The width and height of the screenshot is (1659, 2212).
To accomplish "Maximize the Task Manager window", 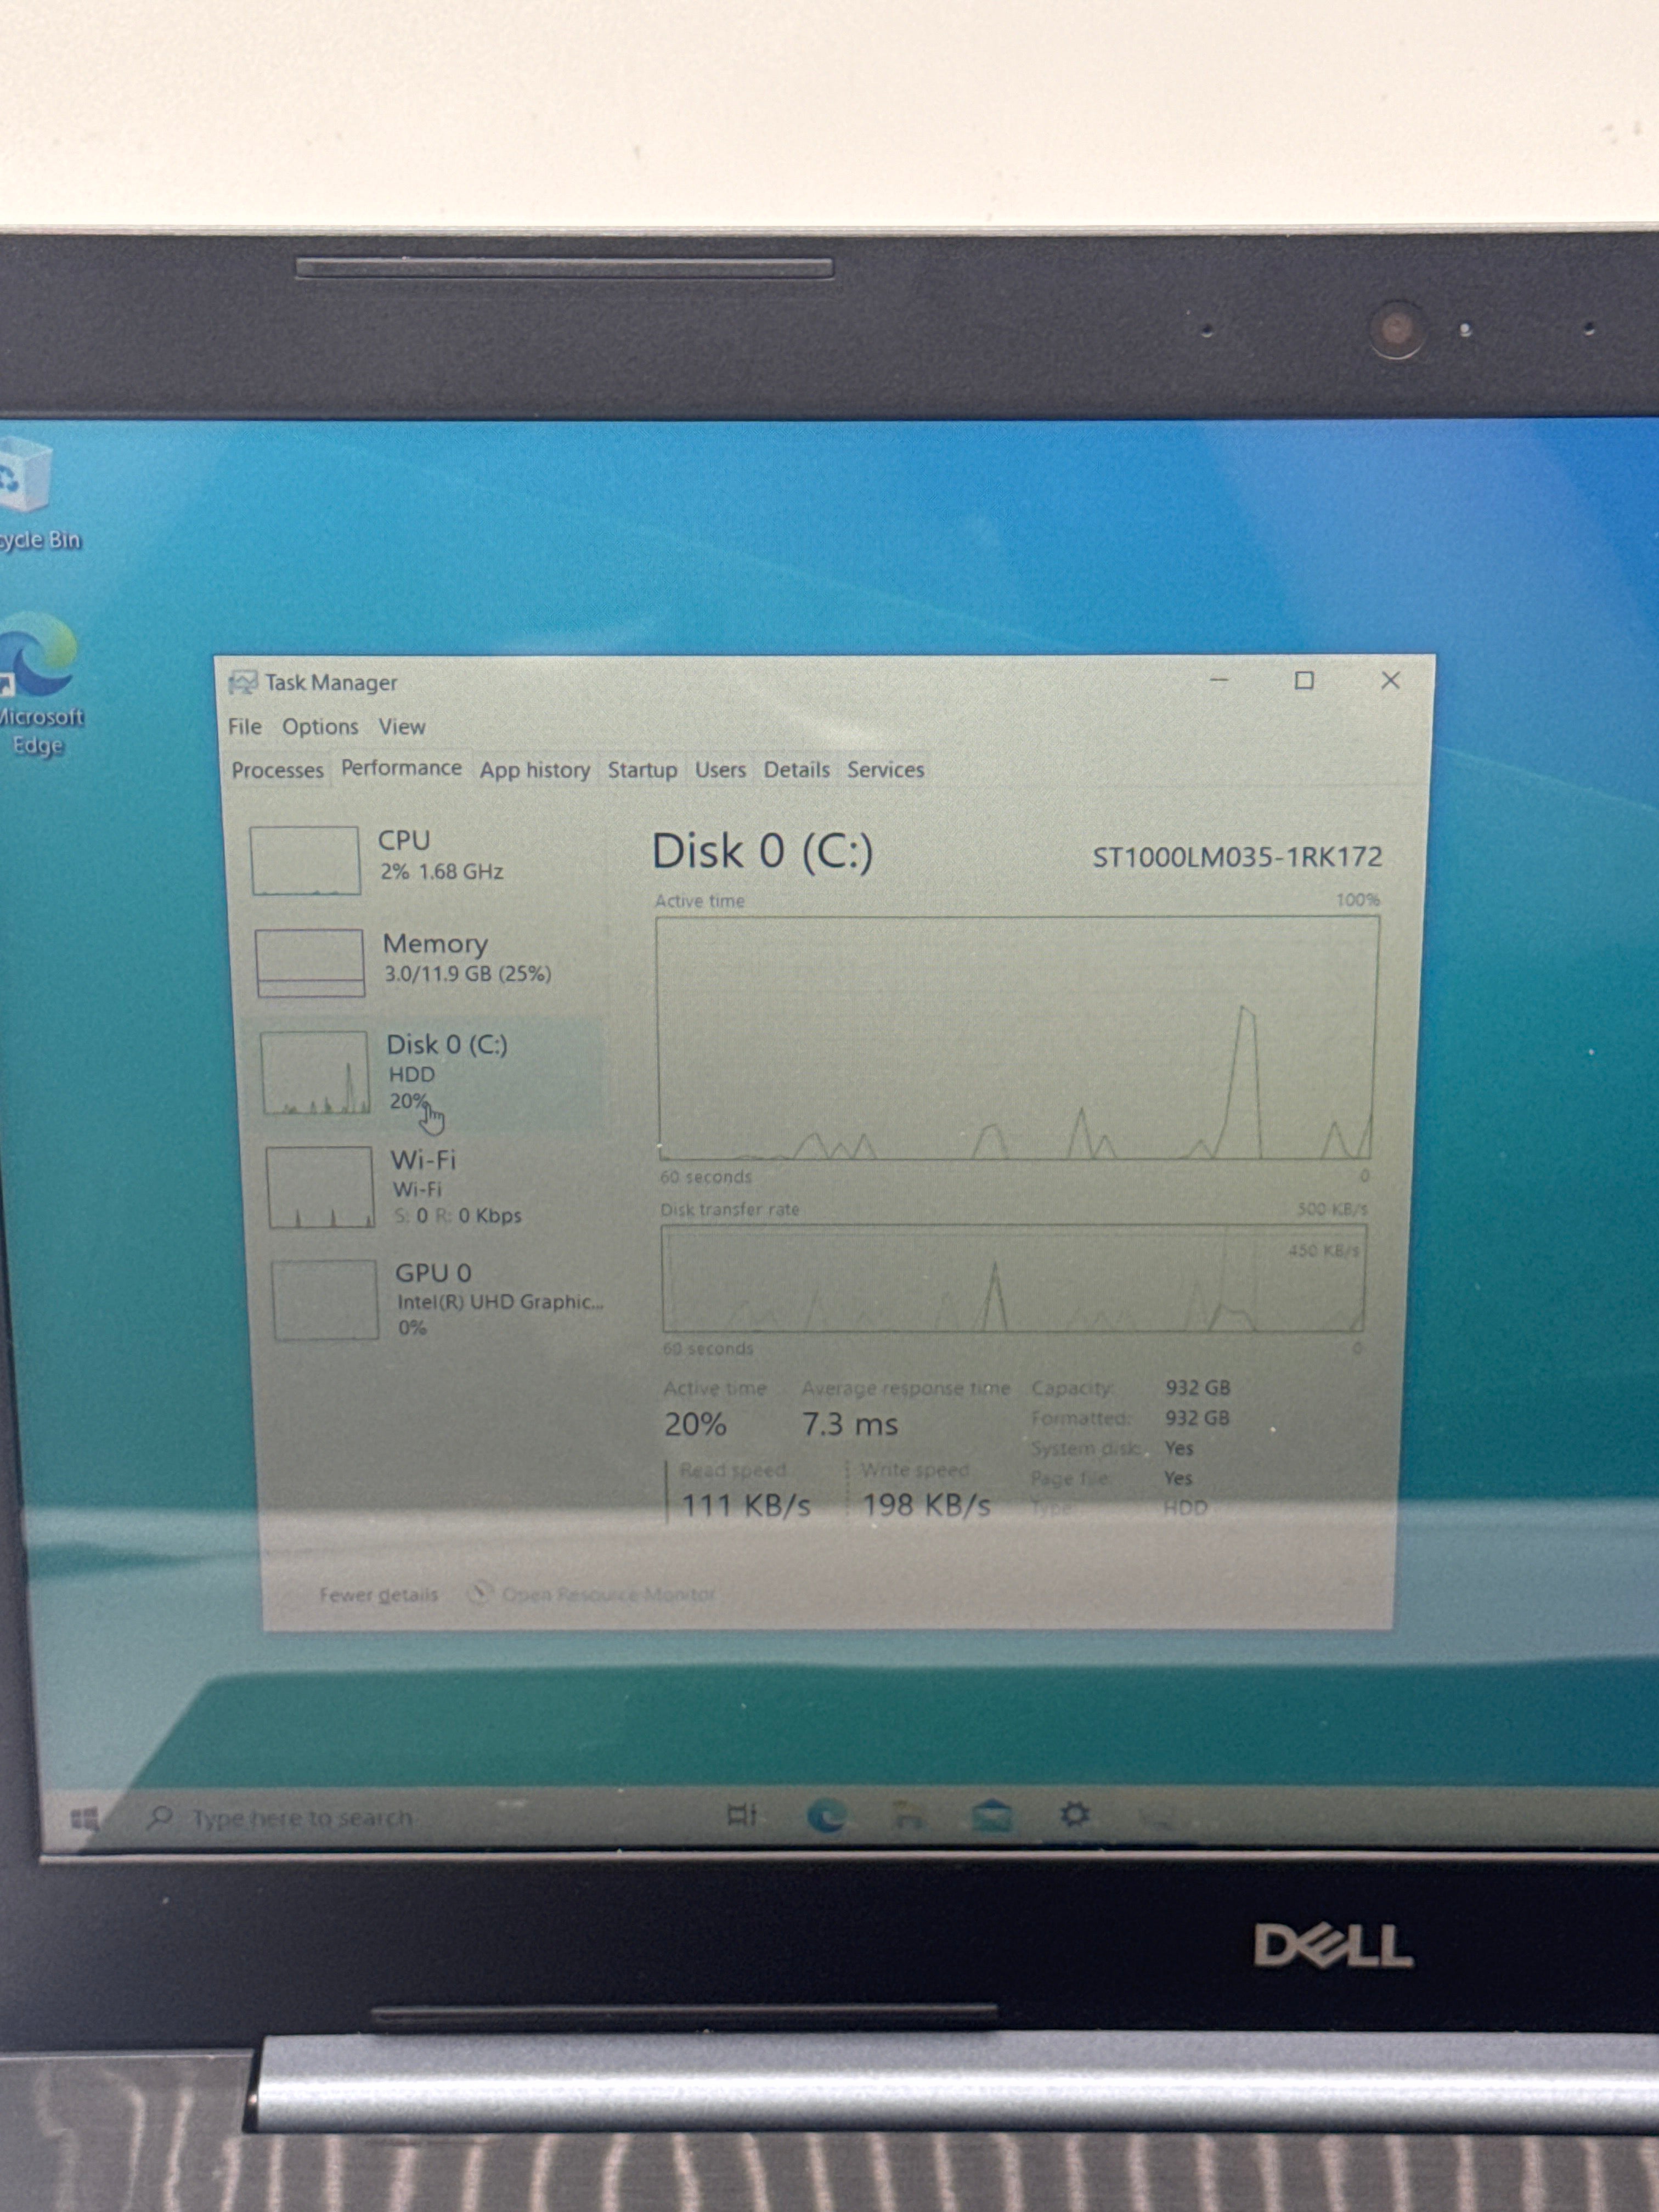I will click(1304, 680).
